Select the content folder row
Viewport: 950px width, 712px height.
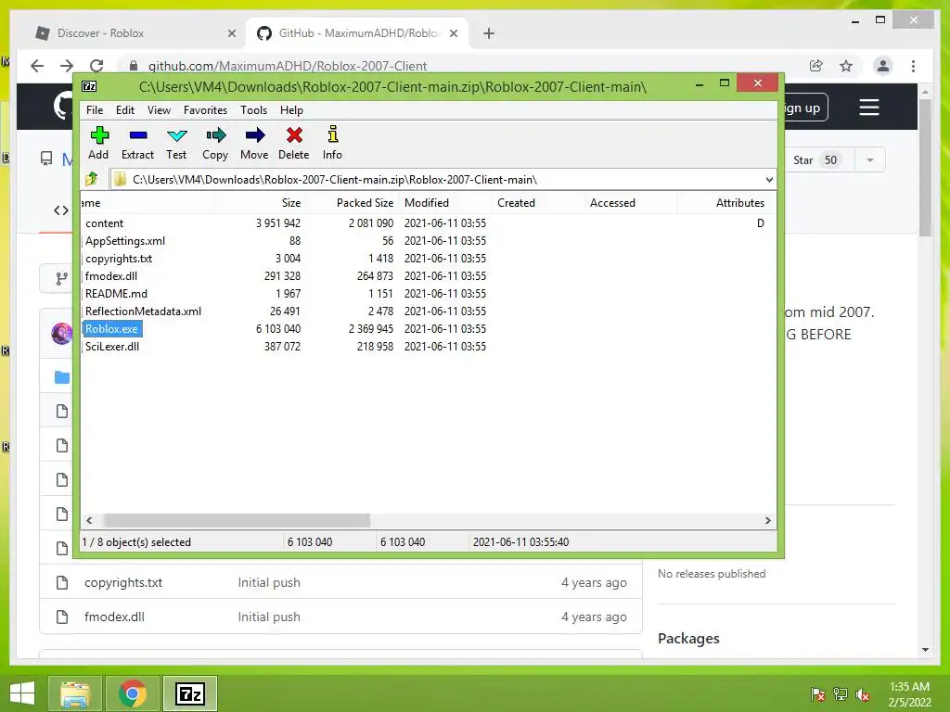pyautogui.click(x=104, y=223)
